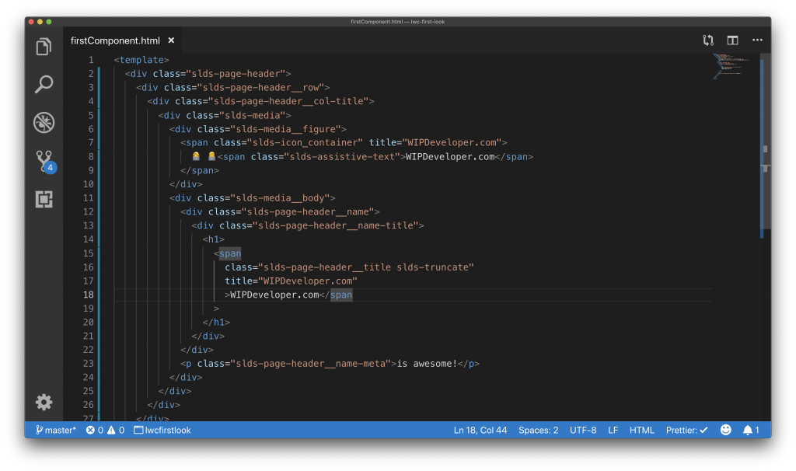The width and height of the screenshot is (796, 471).
Task: Click "slds-page-header__name-title" on line 13
Action: coord(336,225)
